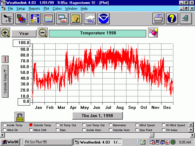Open help with the question mark icon
195x146 pixels.
tap(172, 19)
